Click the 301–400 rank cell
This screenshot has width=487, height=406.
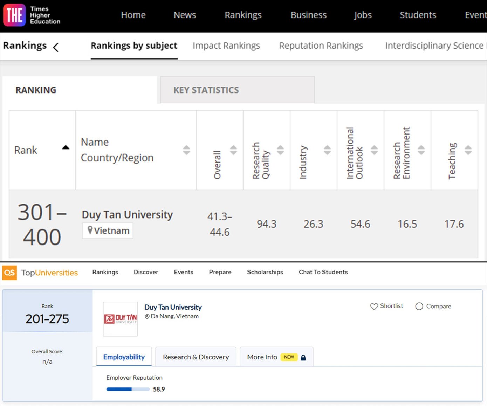pyautogui.click(x=42, y=224)
